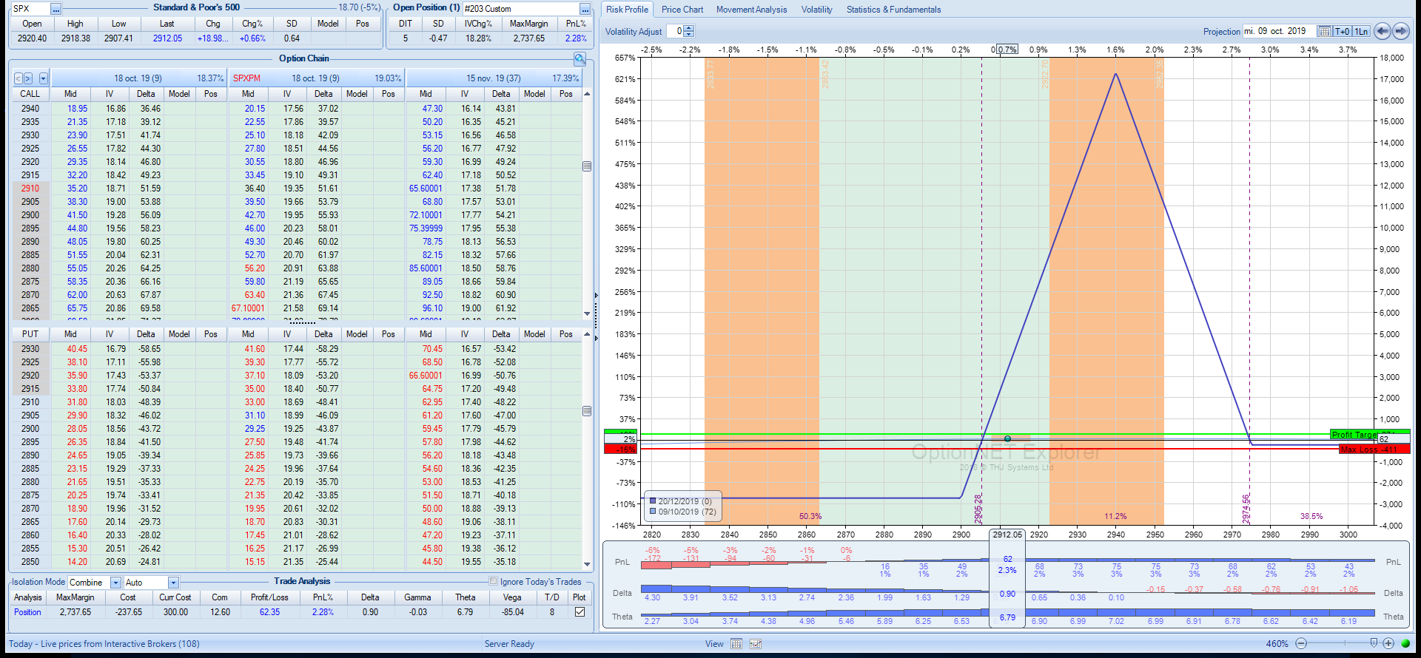Click the zoom in plus icon
The width and height of the screenshot is (1421, 658).
point(1388,644)
